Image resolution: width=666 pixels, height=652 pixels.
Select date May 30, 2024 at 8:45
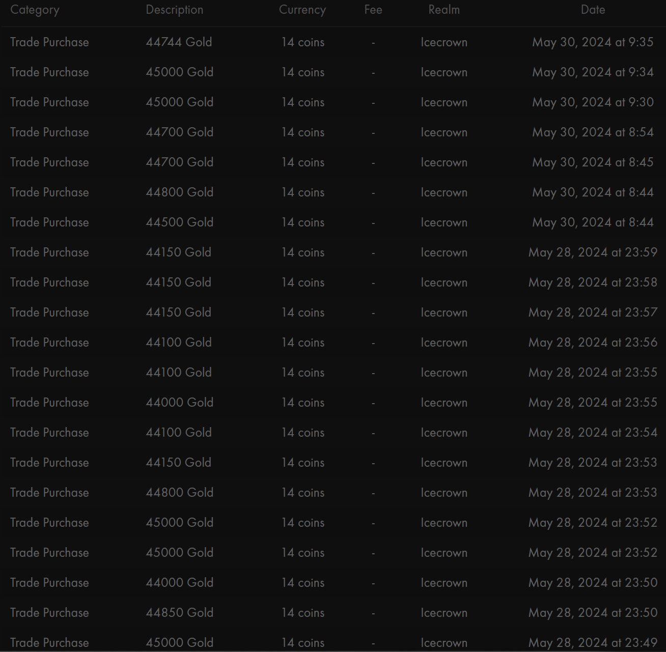tap(593, 162)
